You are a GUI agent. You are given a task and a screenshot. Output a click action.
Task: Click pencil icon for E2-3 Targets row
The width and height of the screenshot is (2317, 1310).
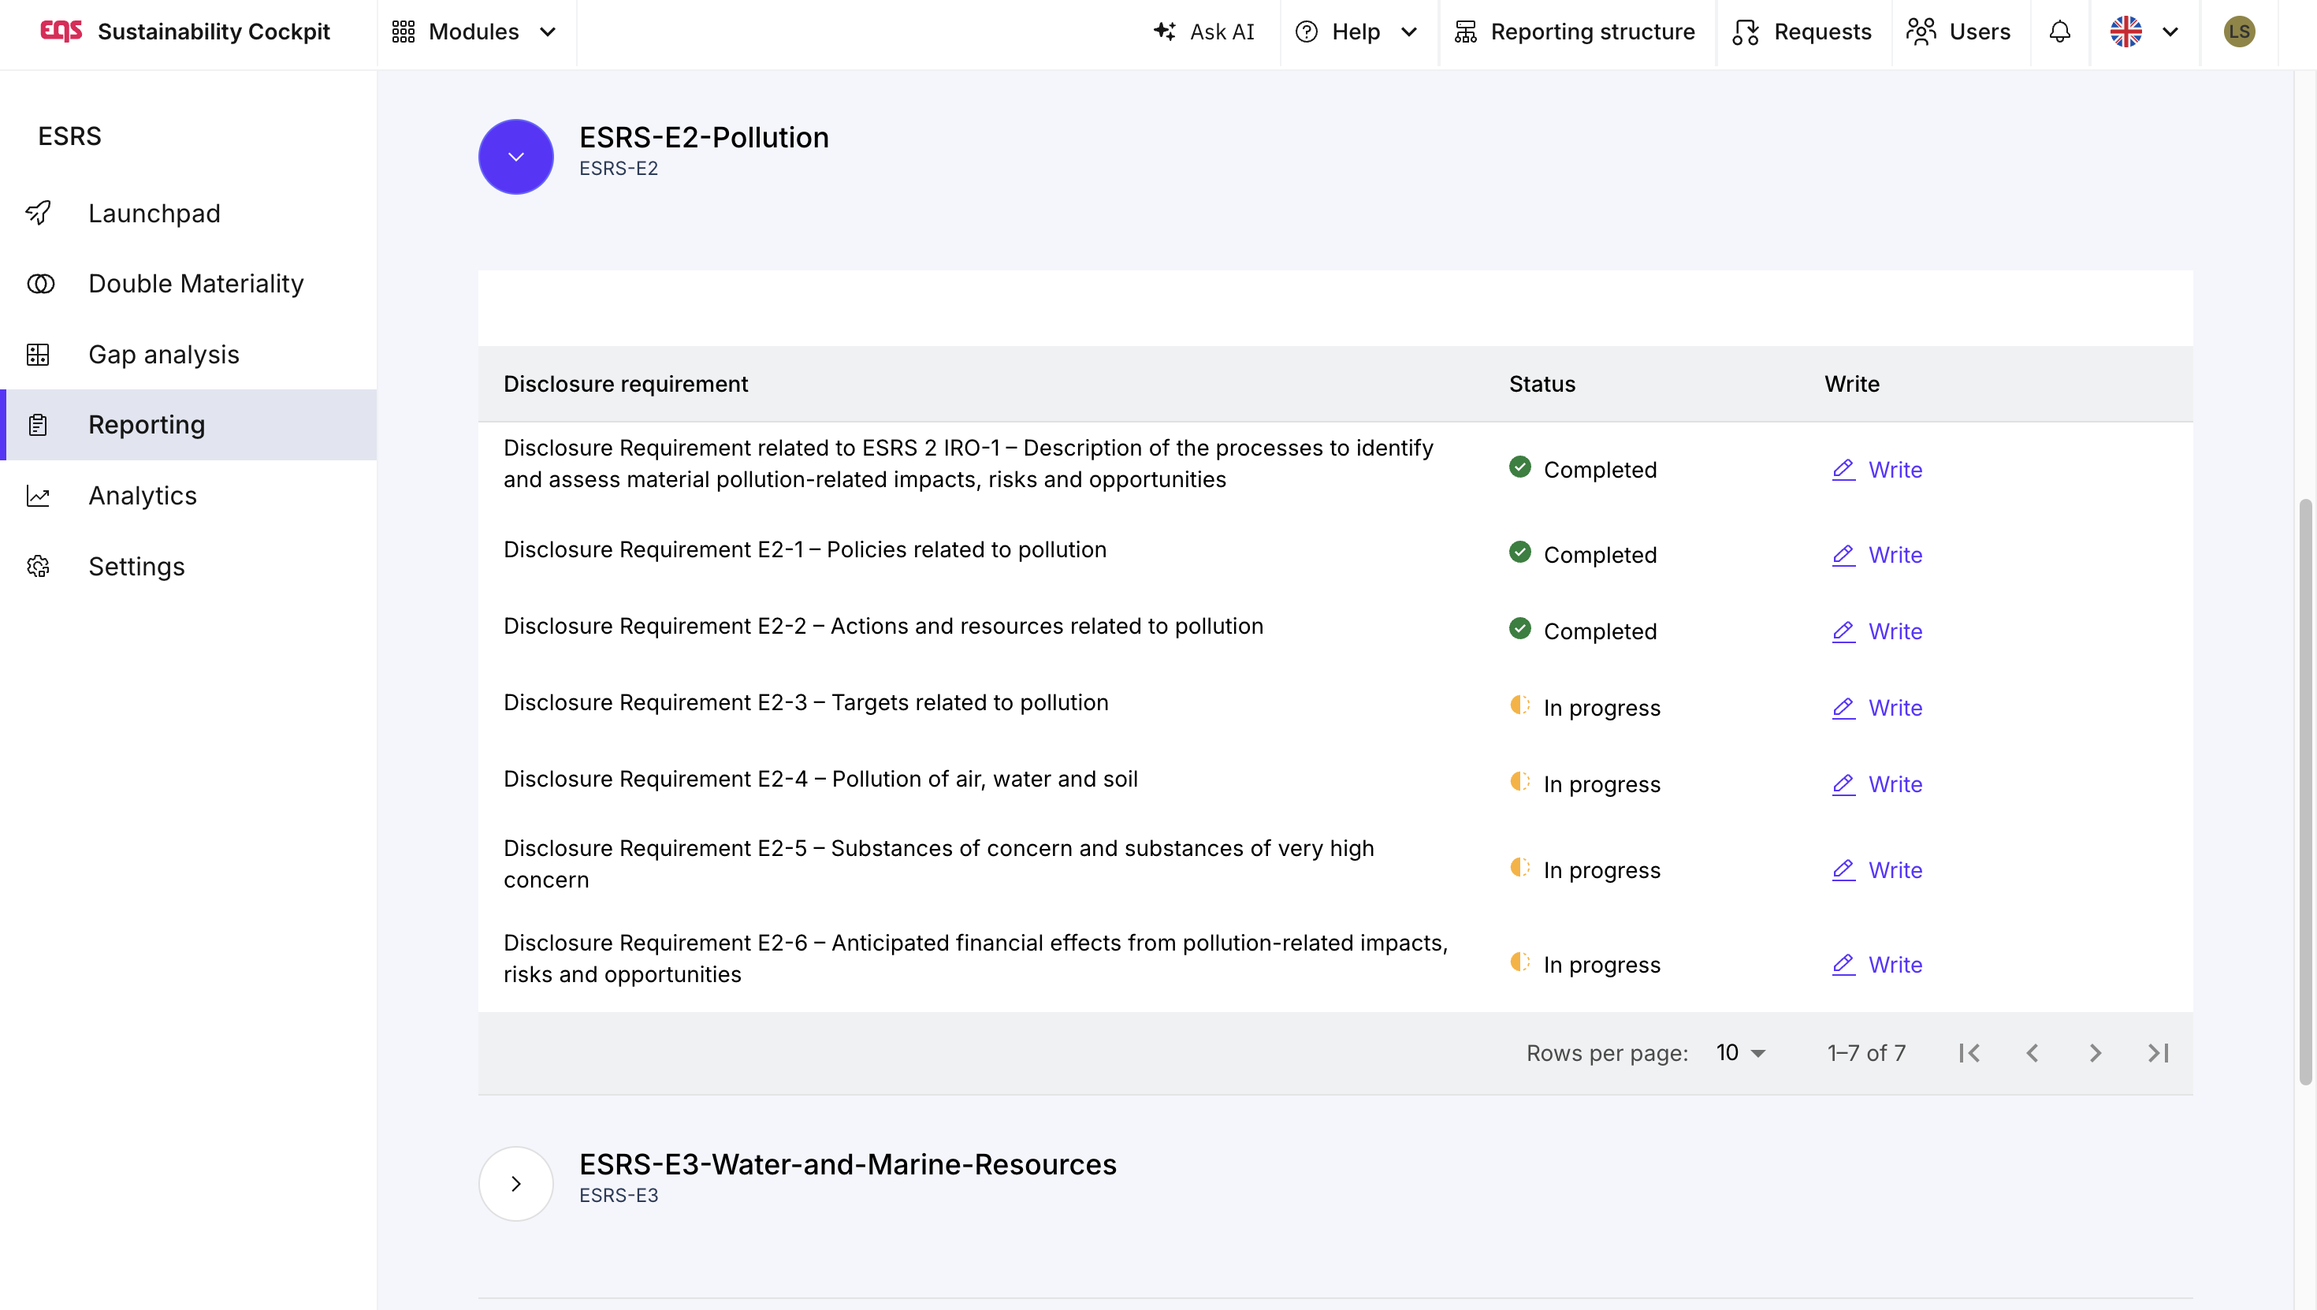coord(1844,708)
